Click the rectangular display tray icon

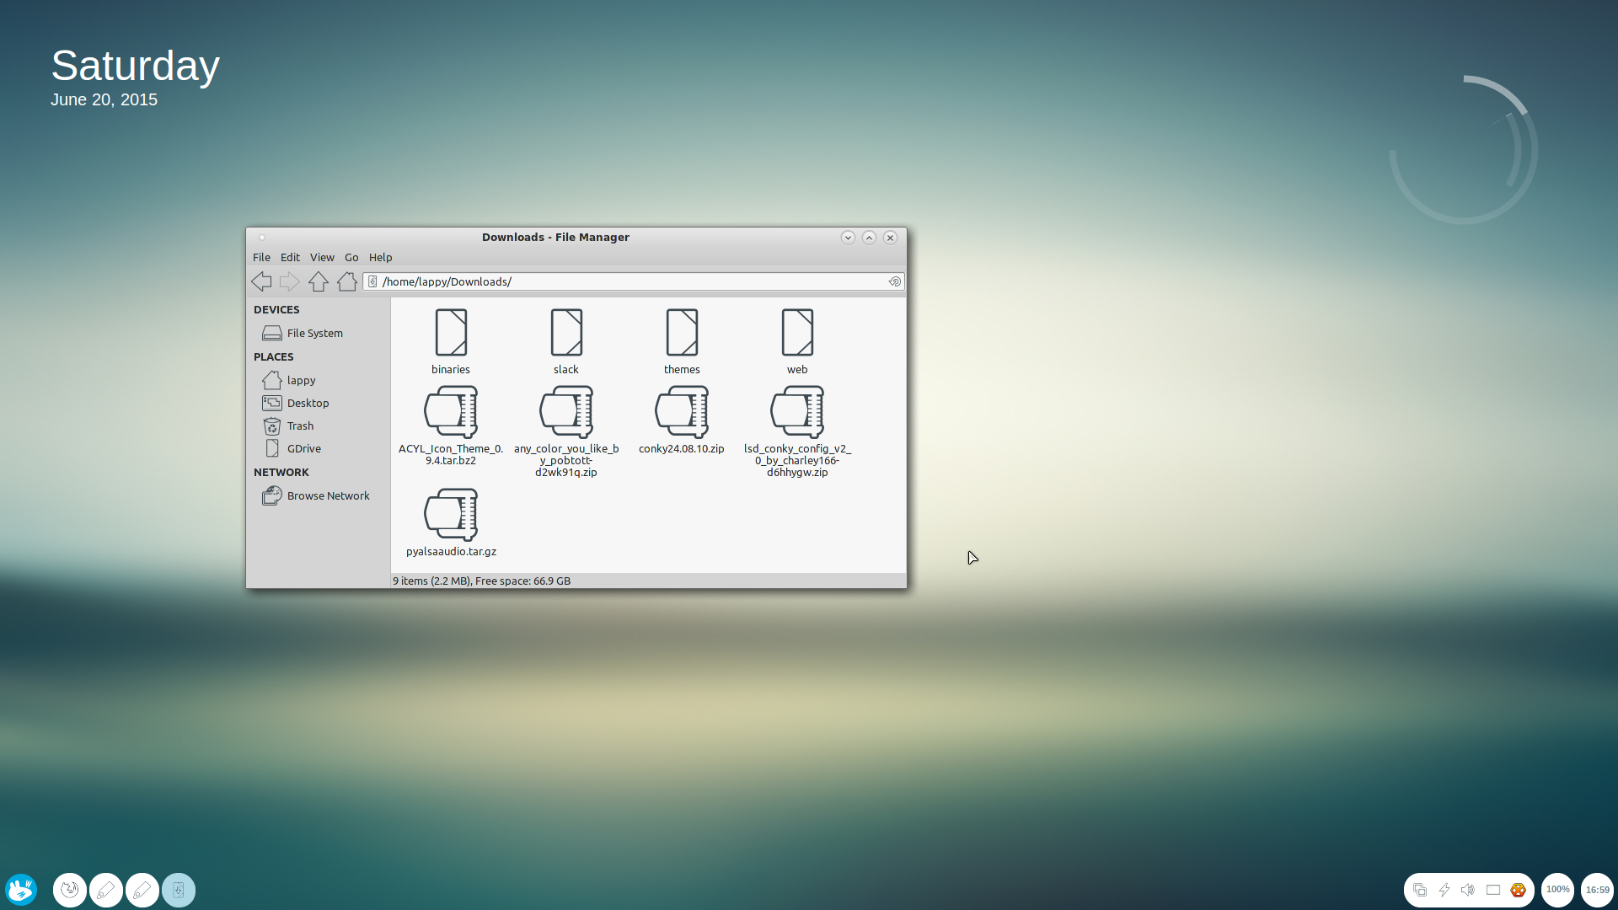[x=1493, y=890]
